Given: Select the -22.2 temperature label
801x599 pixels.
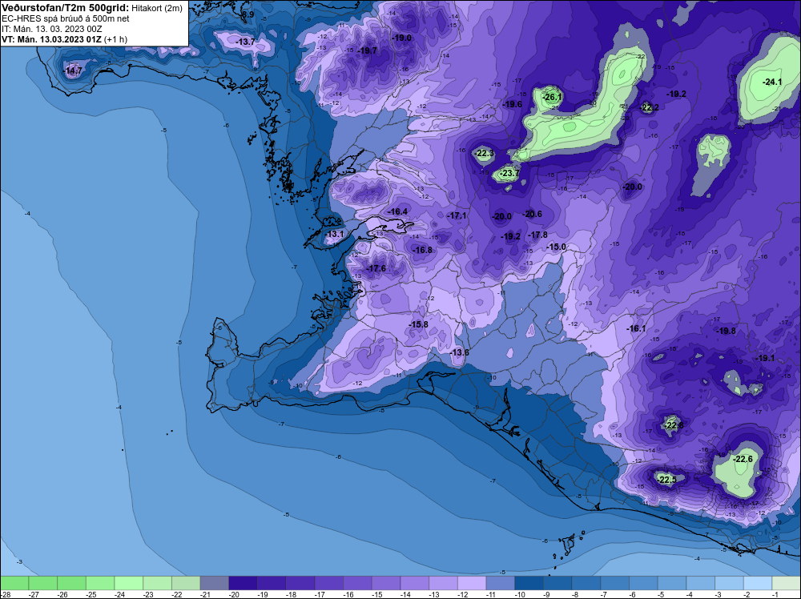Looking at the screenshot, I should point(650,107).
